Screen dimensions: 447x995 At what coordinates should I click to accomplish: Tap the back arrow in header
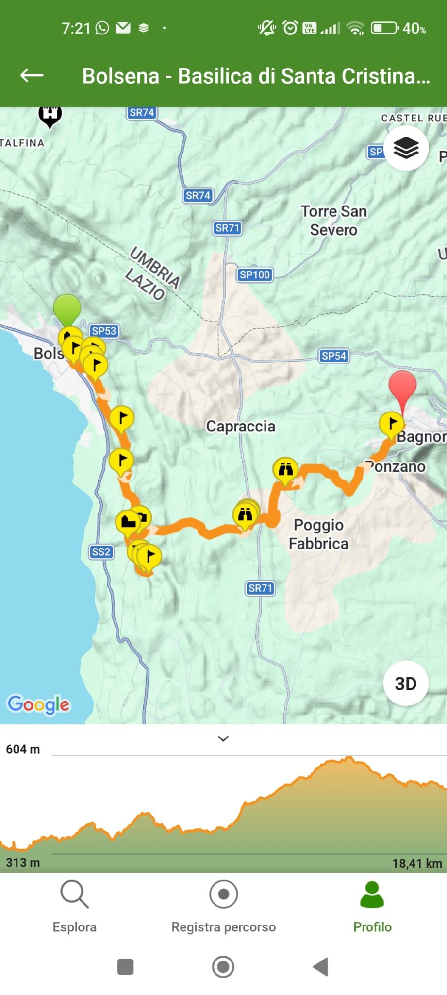point(32,75)
